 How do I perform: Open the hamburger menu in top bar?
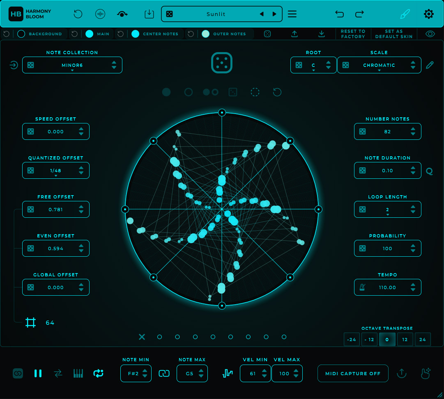tap(292, 14)
